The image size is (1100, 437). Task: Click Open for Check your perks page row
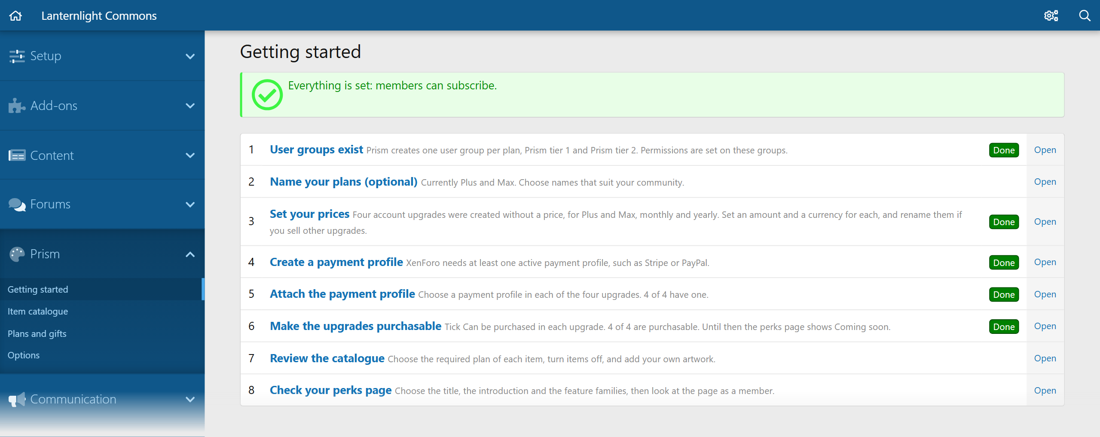pyautogui.click(x=1045, y=391)
